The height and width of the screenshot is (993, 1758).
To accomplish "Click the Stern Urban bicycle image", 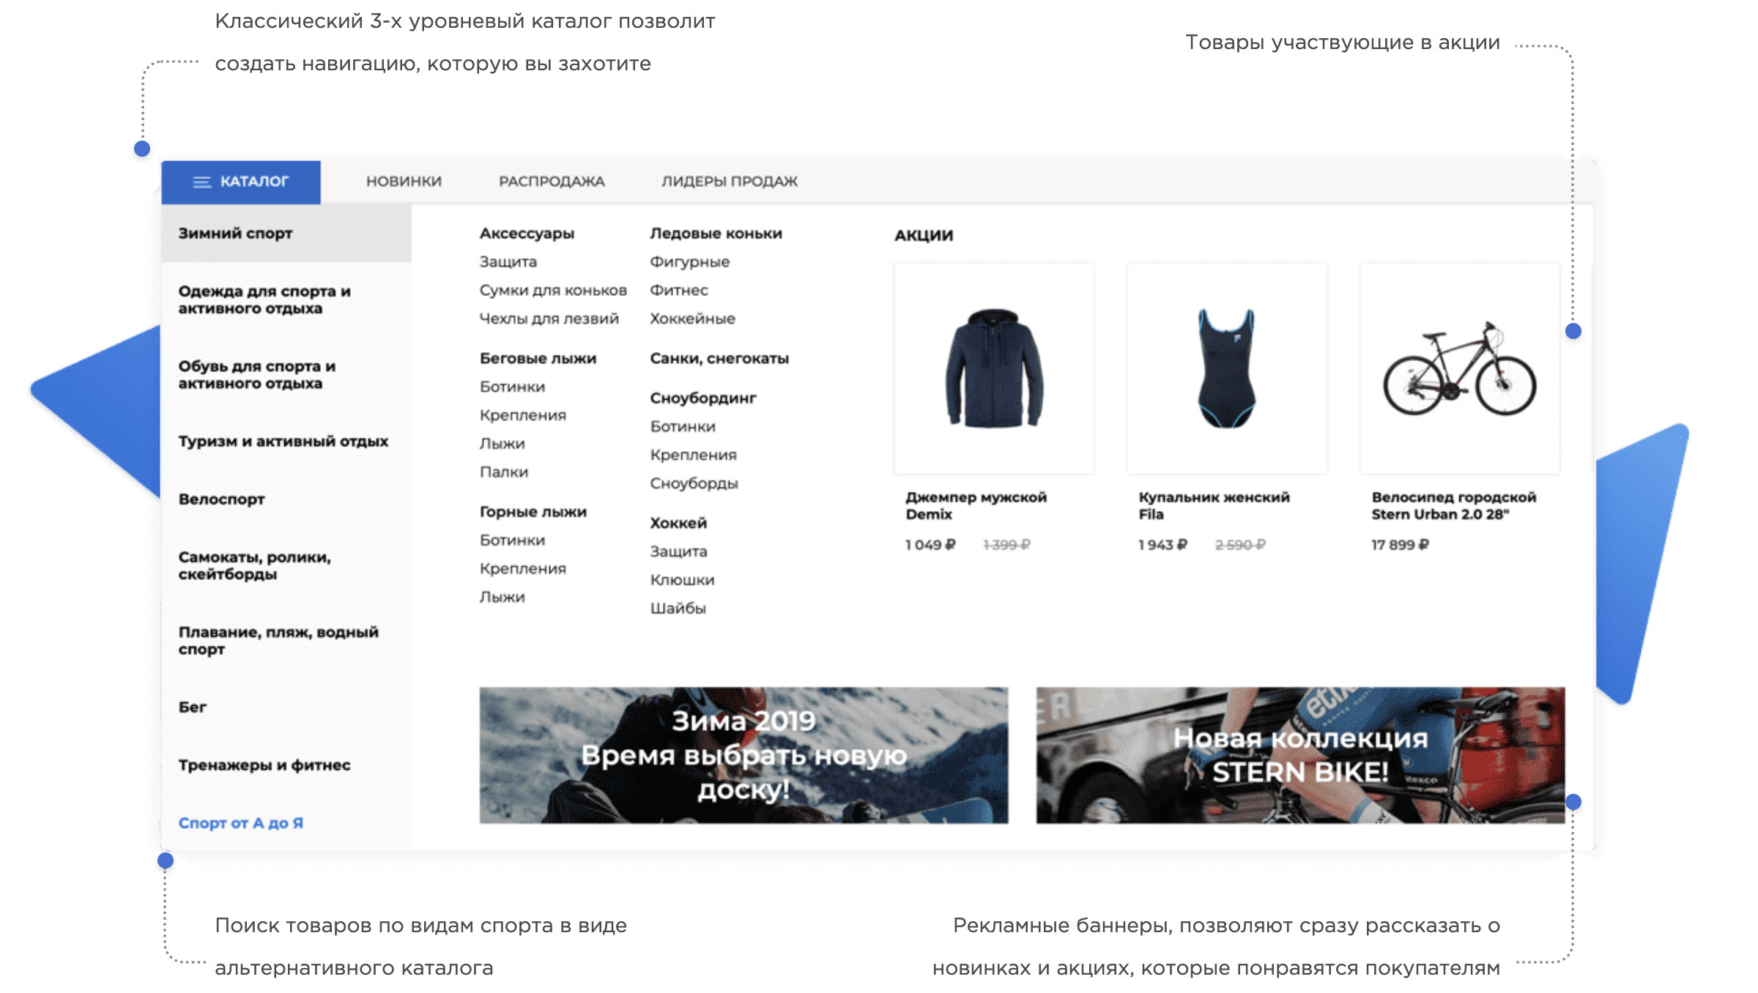I will (x=1459, y=368).
